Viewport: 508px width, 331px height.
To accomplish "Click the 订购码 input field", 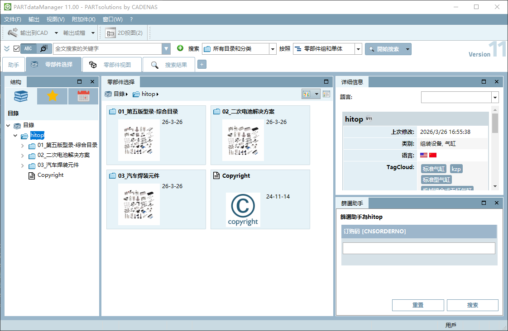I will coord(419,249).
